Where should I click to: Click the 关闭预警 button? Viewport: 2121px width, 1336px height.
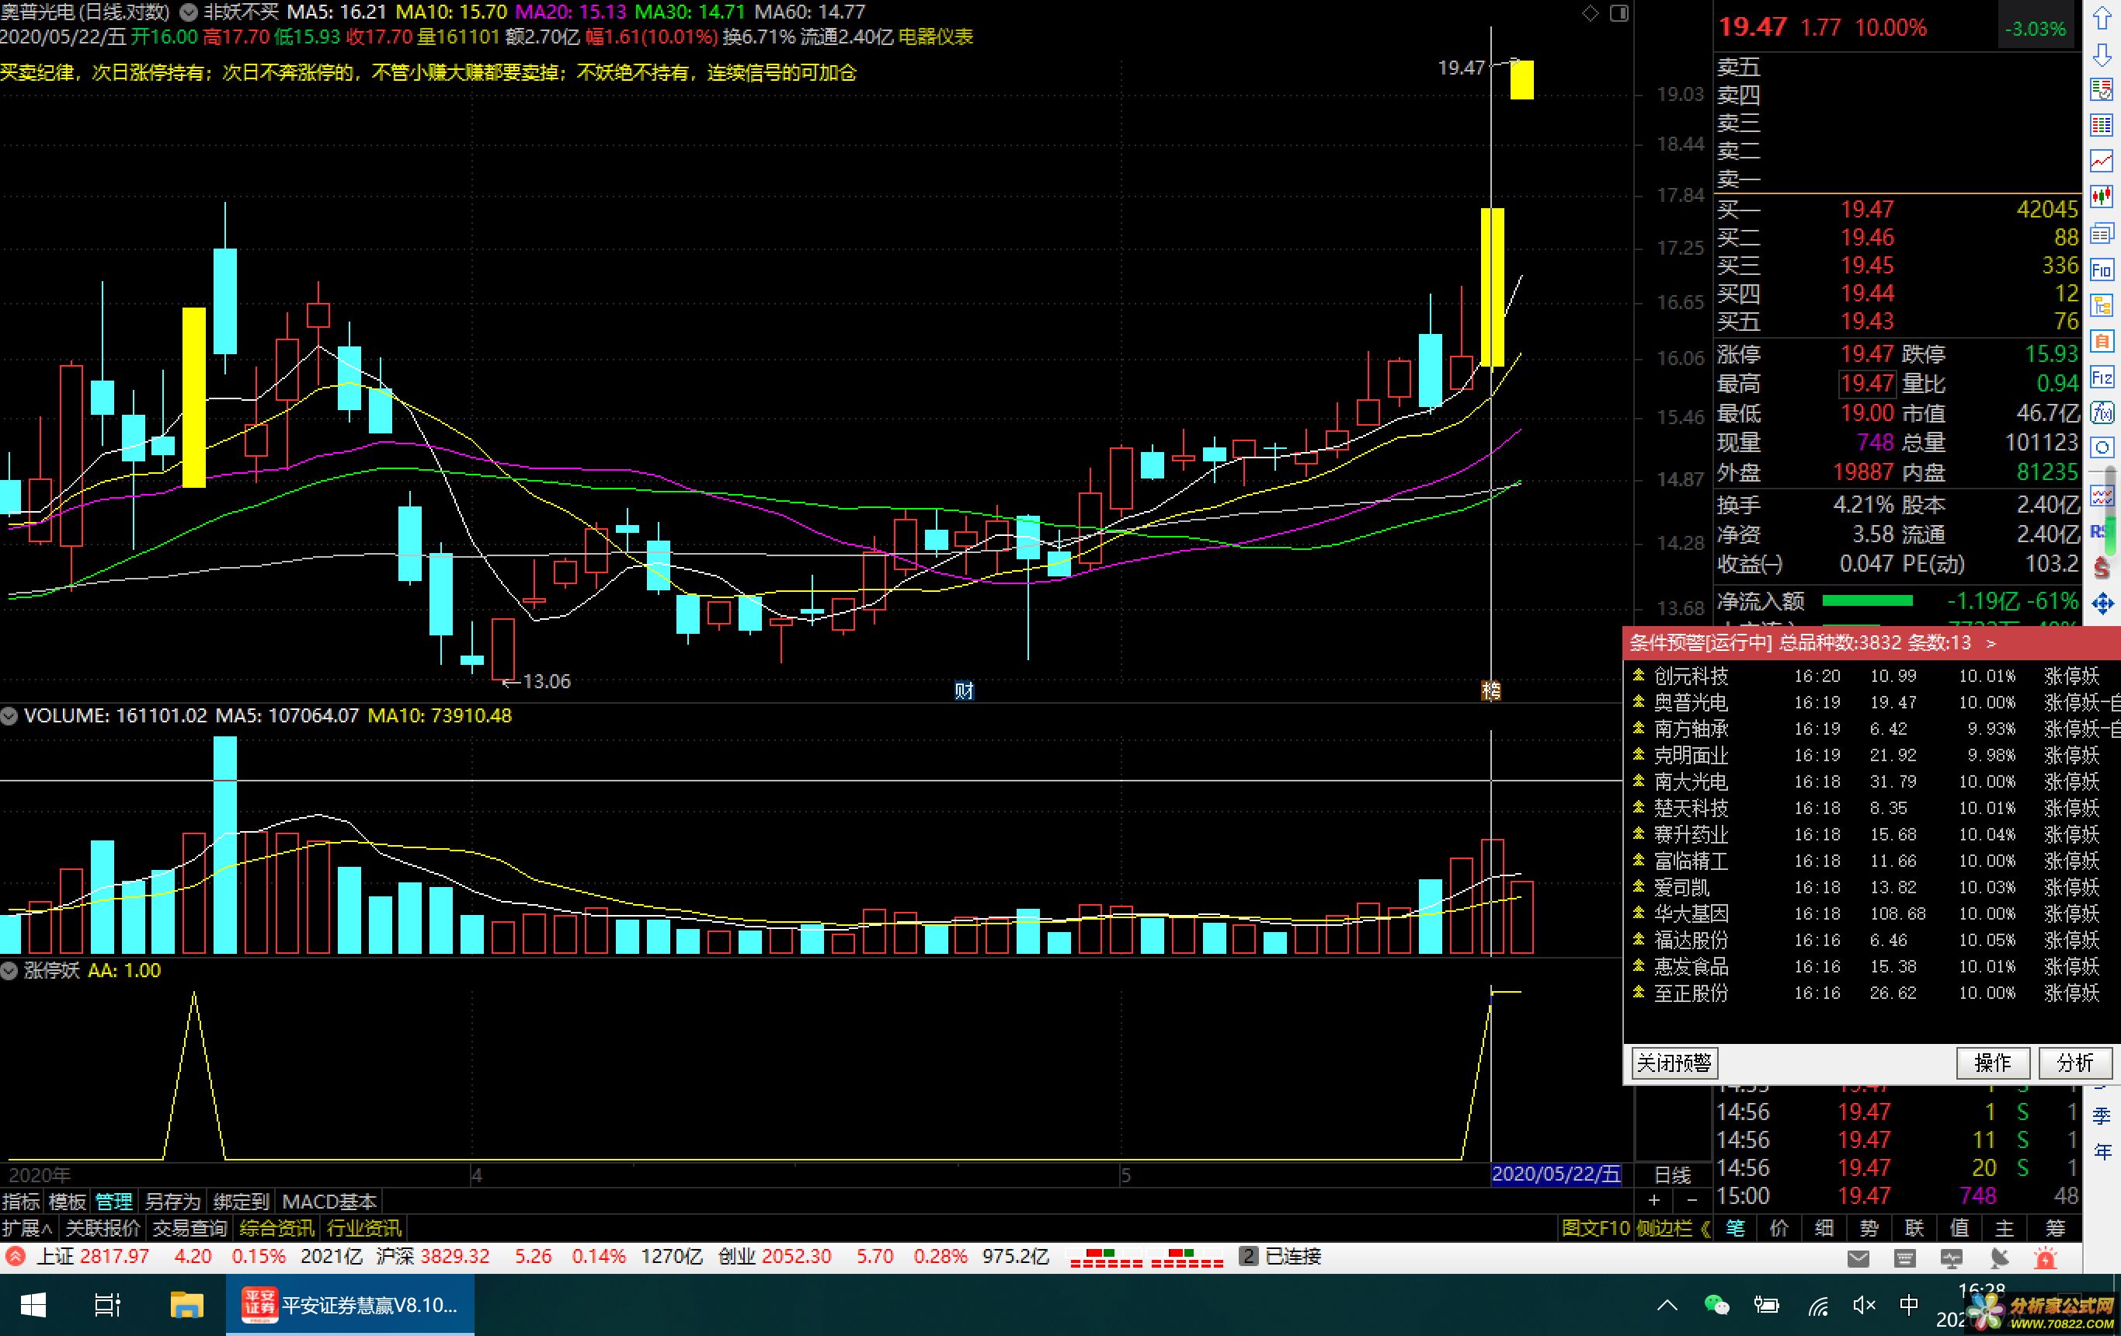pyautogui.click(x=1674, y=1063)
